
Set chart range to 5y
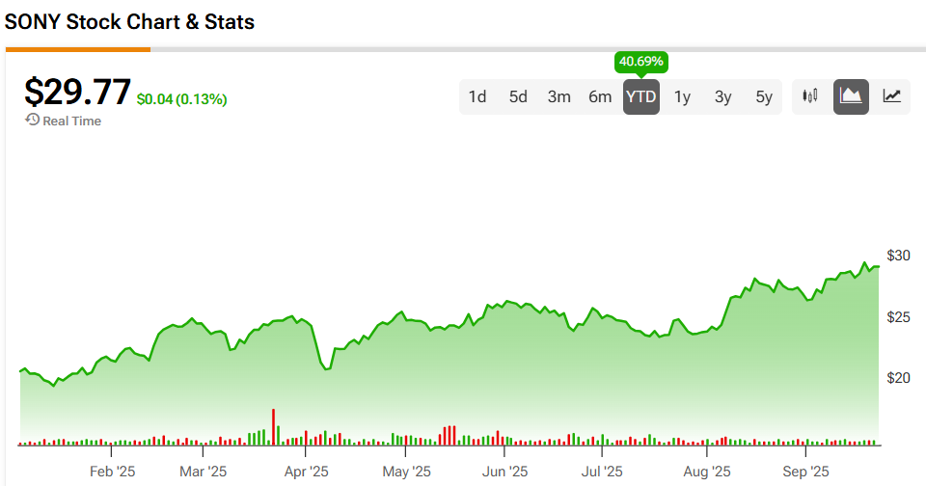tap(764, 96)
